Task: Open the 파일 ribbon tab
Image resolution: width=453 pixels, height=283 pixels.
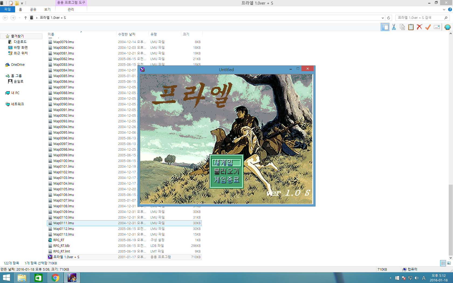Action: tap(8, 9)
